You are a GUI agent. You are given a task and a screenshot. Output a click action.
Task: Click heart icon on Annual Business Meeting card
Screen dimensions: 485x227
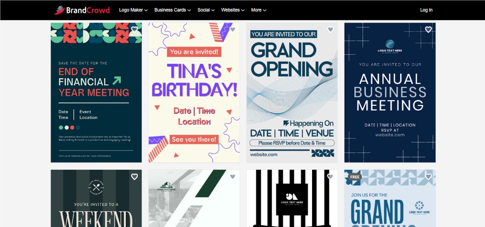point(428,30)
